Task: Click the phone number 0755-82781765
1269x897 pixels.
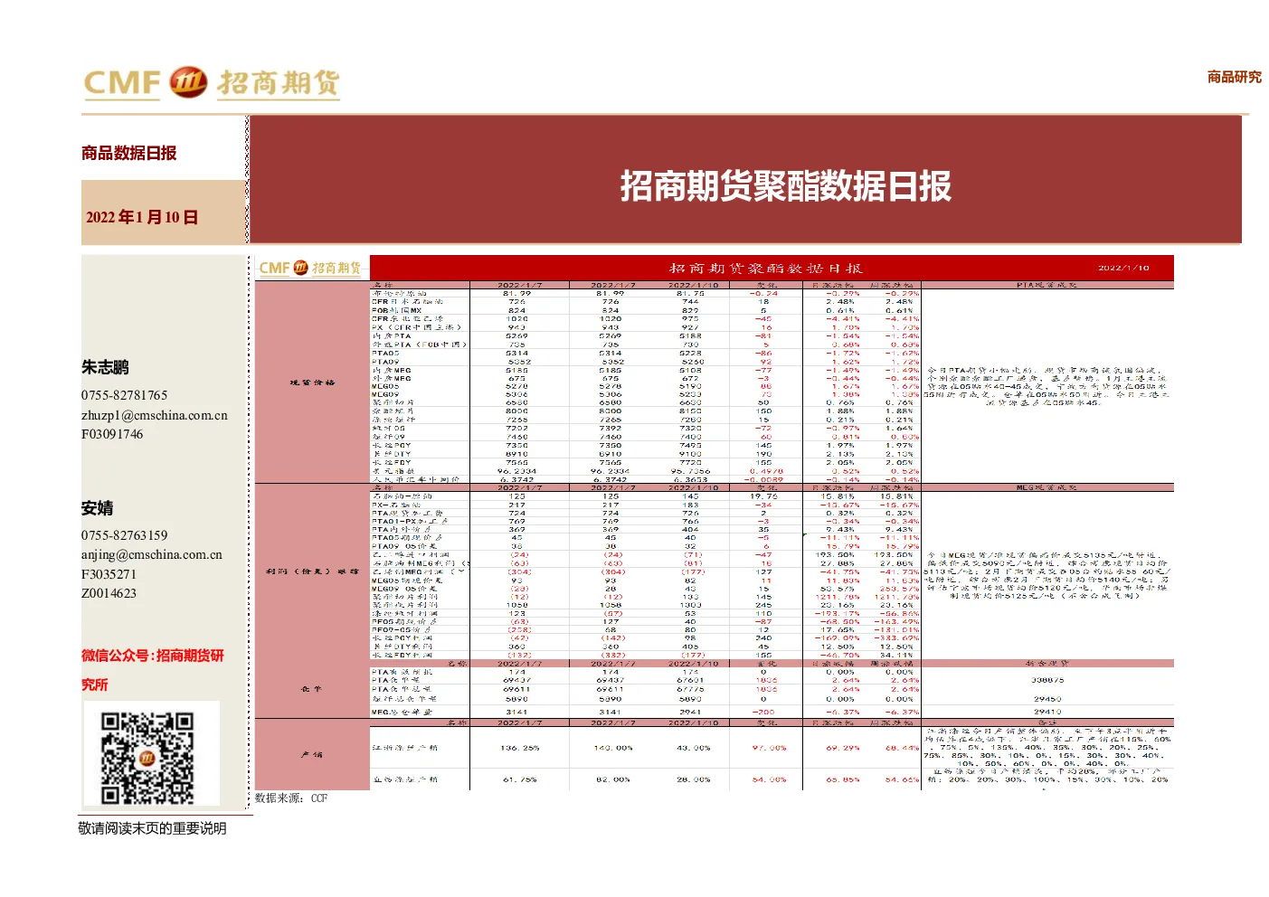Action: click(x=124, y=395)
